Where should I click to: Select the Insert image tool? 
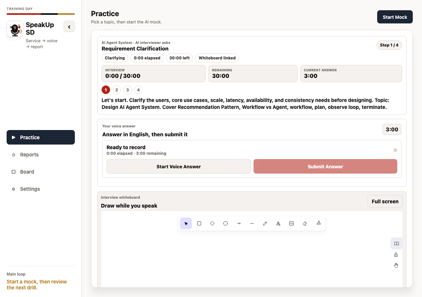(291, 223)
